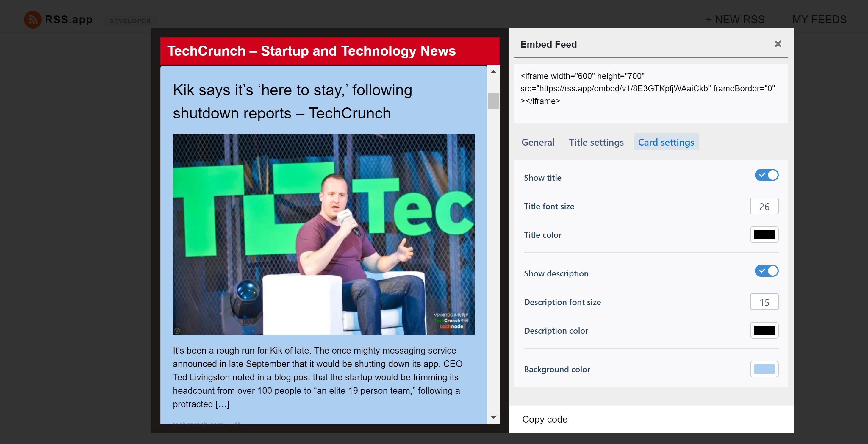
Task: Click the RSS.app orange logo icon
Action: click(x=33, y=20)
